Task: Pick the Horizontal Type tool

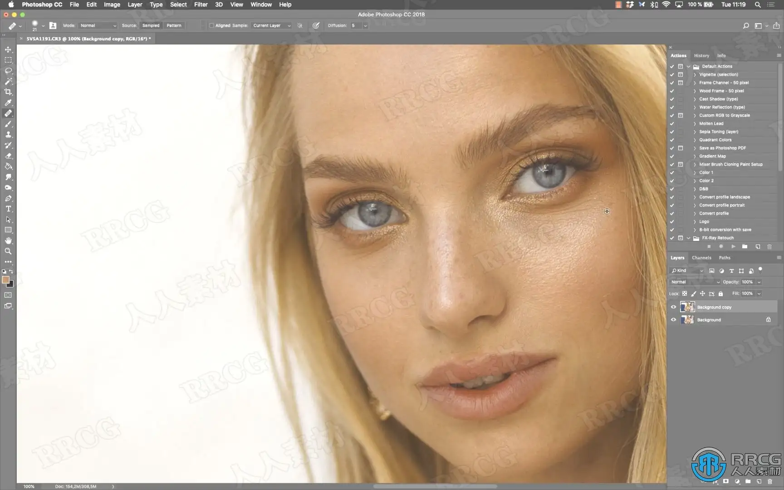Action: tap(8, 209)
